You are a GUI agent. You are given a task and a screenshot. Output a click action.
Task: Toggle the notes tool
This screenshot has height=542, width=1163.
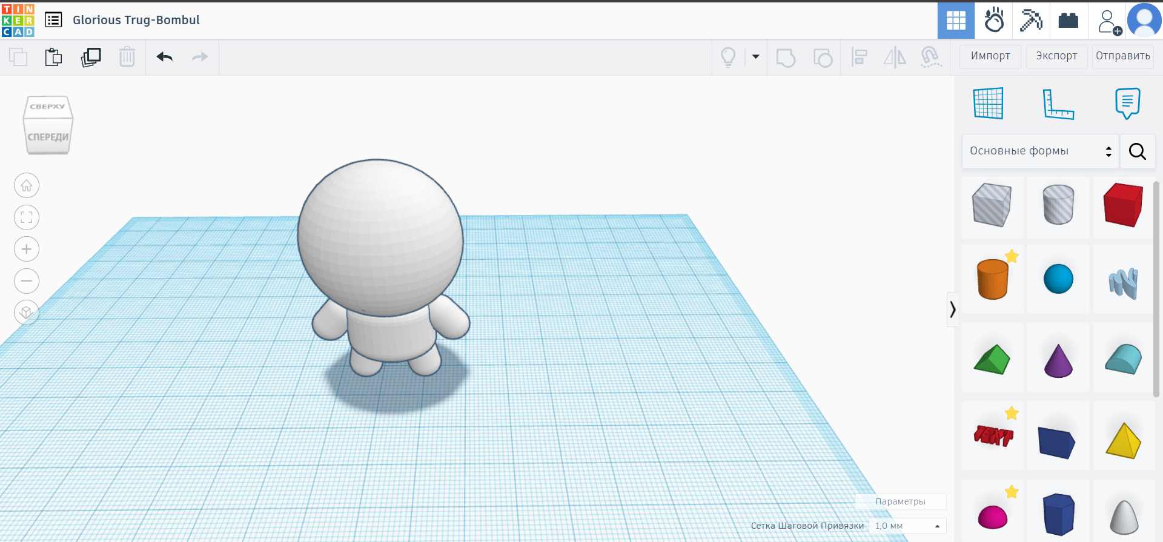(x=1127, y=104)
